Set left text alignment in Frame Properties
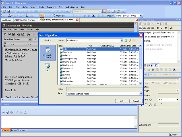Image resolution: width=182 pixels, height=137 pixels. coord(140,28)
